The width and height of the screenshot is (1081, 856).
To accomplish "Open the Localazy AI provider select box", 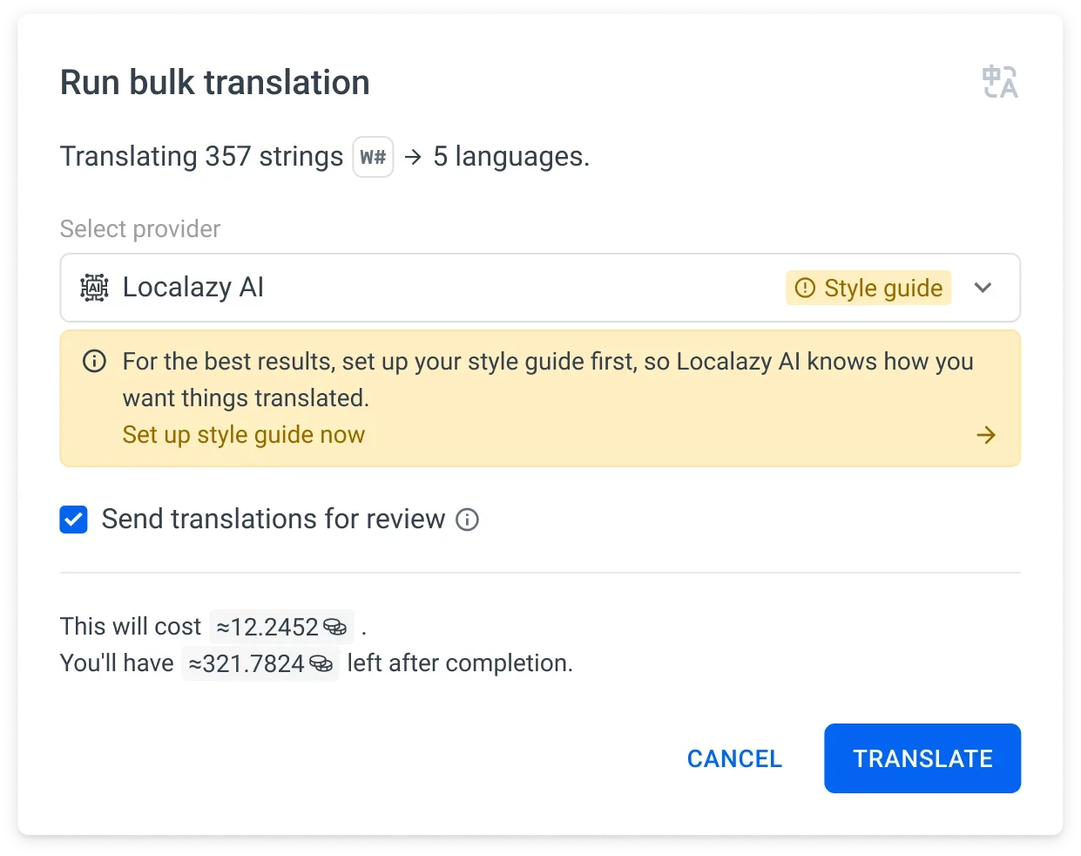I will pos(436,288).
